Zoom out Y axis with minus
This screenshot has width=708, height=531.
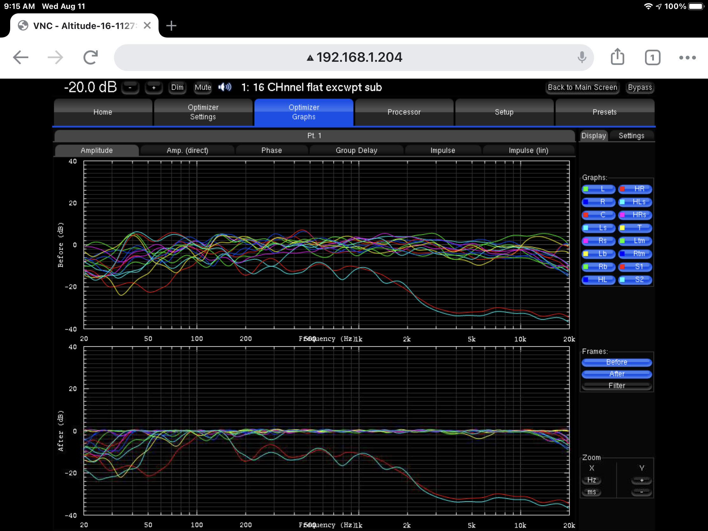click(x=641, y=492)
